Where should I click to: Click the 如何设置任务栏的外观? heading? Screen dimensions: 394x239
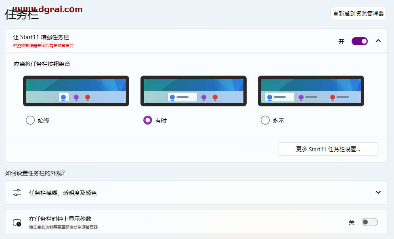(35, 173)
